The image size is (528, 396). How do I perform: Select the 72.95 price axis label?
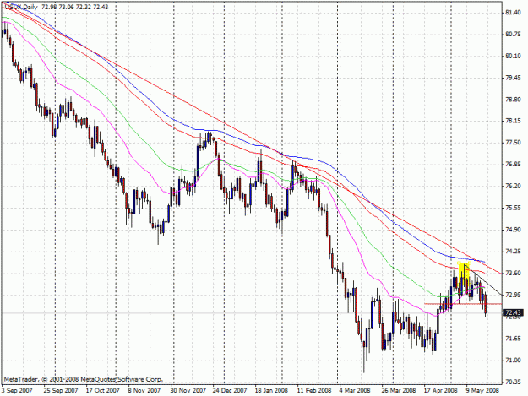[x=513, y=295]
